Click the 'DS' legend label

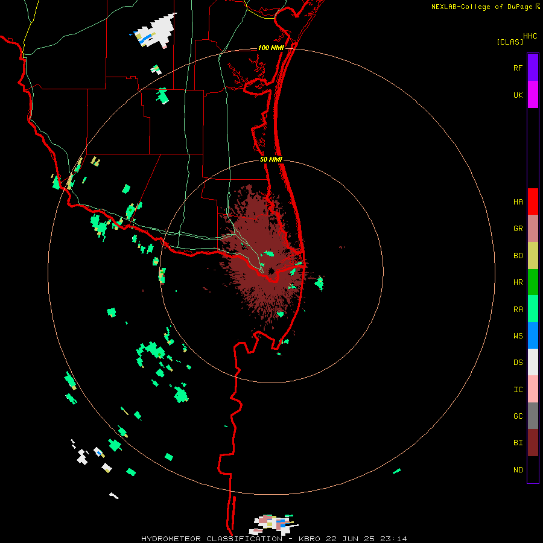point(518,363)
